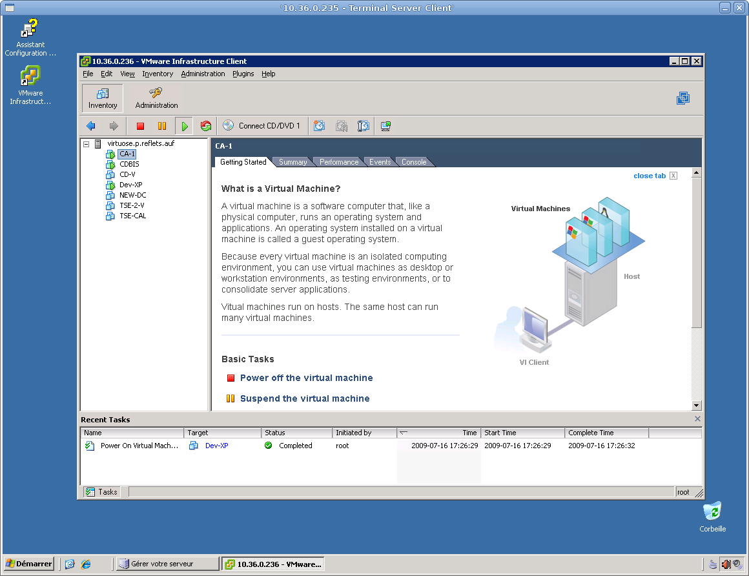Select the Dev-XP virtual machine in tree

[130, 185]
